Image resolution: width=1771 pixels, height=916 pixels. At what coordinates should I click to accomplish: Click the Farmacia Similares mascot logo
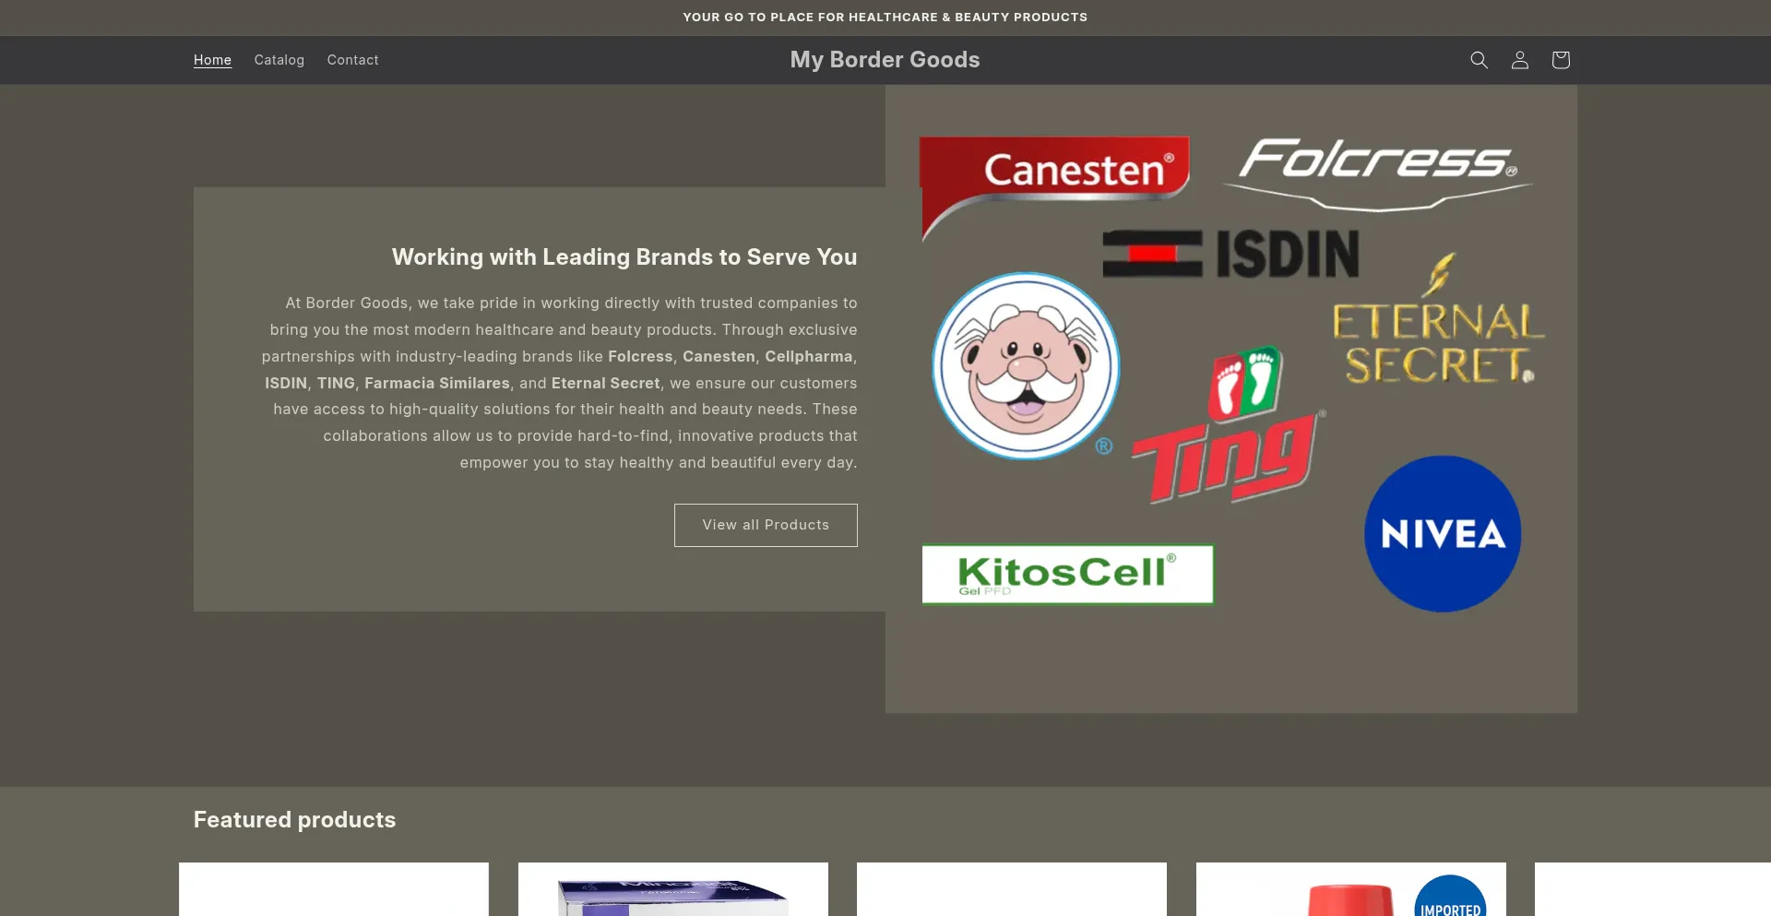(1026, 365)
